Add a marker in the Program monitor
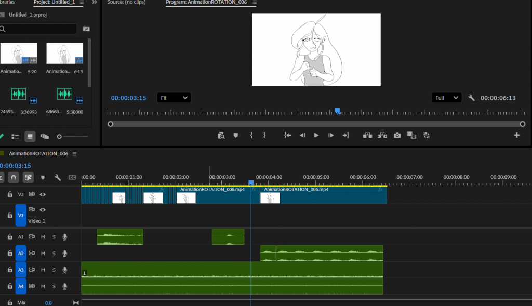This screenshot has height=306, width=532. (235, 135)
